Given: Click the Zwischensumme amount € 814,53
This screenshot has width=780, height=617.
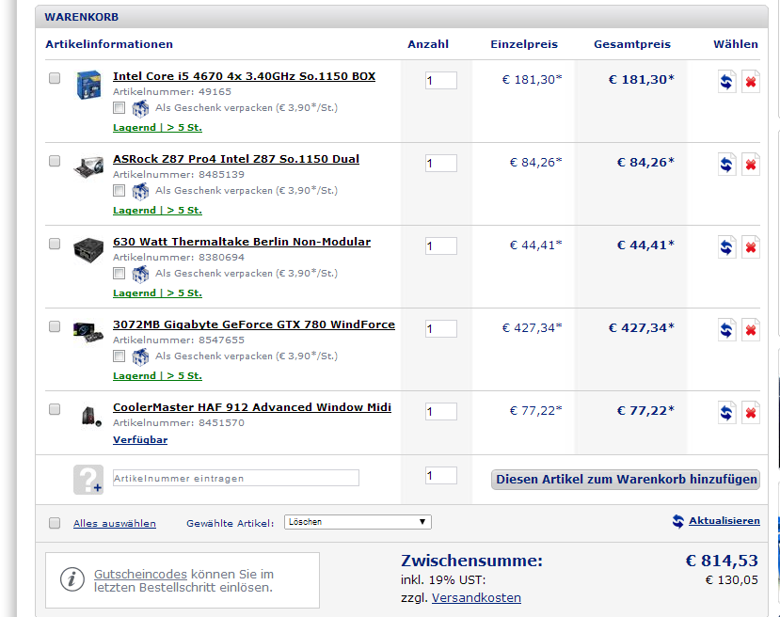Looking at the screenshot, I should (722, 561).
